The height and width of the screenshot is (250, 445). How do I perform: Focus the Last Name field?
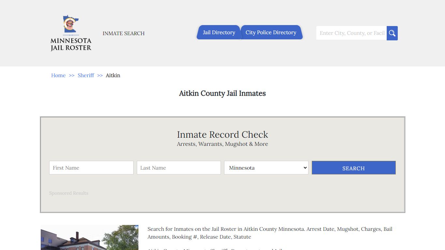pos(179,168)
